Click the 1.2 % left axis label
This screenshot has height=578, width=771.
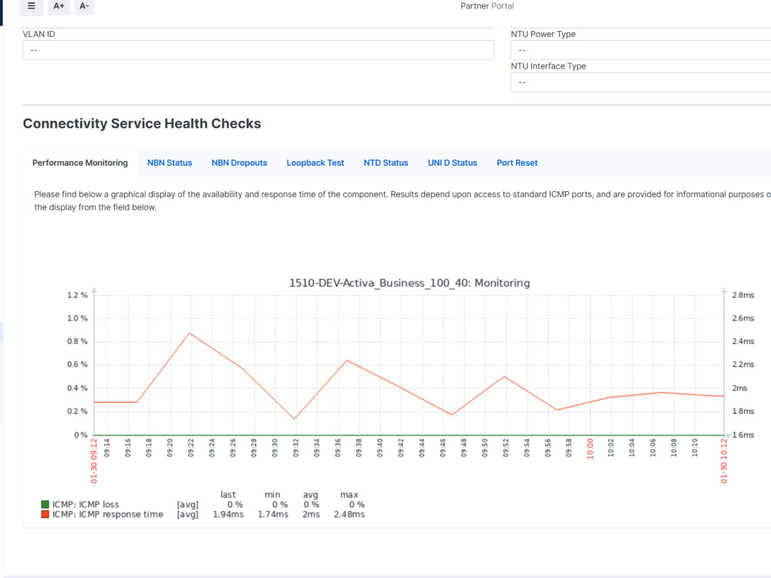pos(77,295)
